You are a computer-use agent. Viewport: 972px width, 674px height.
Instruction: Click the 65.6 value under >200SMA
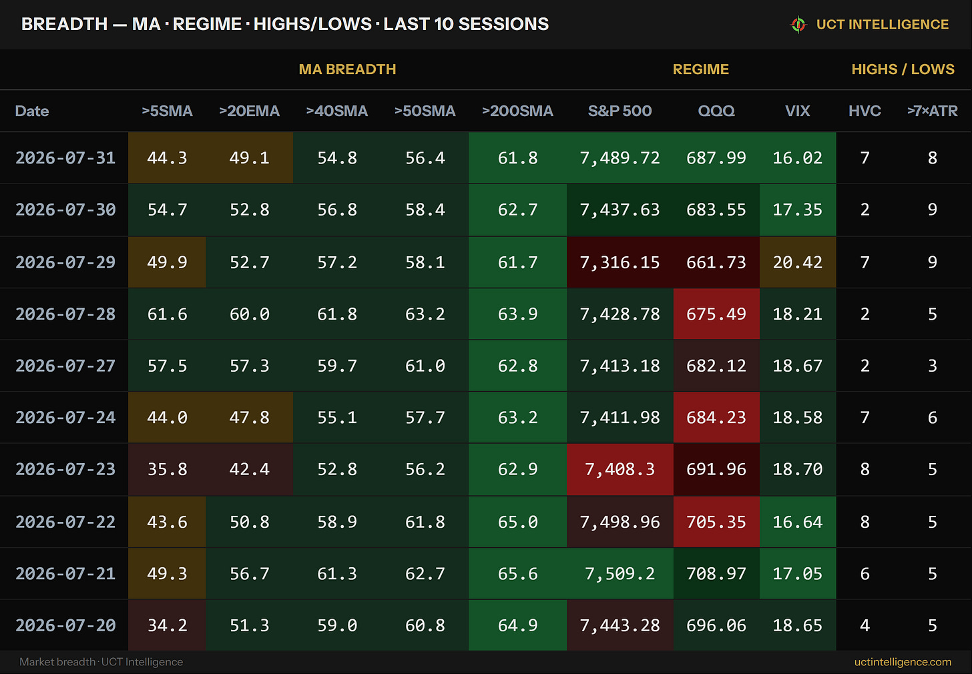pos(518,573)
